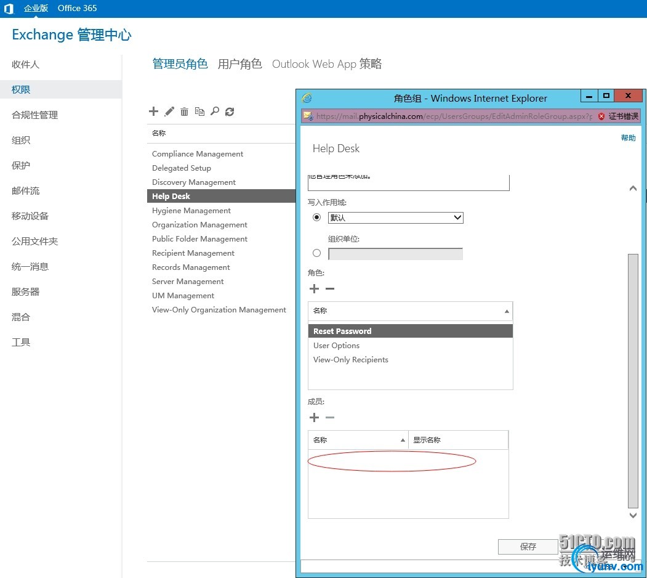
Task: Open the 帮助 link in dialog
Action: (628, 137)
